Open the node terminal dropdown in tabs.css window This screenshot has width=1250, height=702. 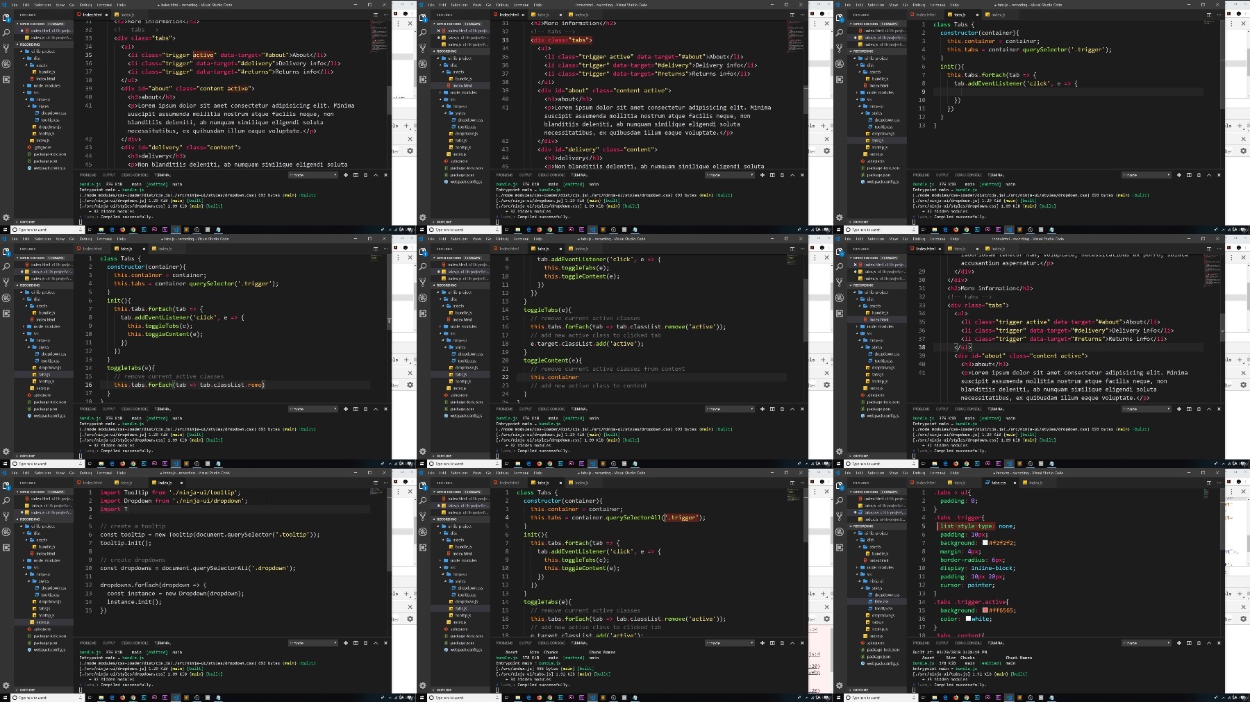click(x=1146, y=643)
